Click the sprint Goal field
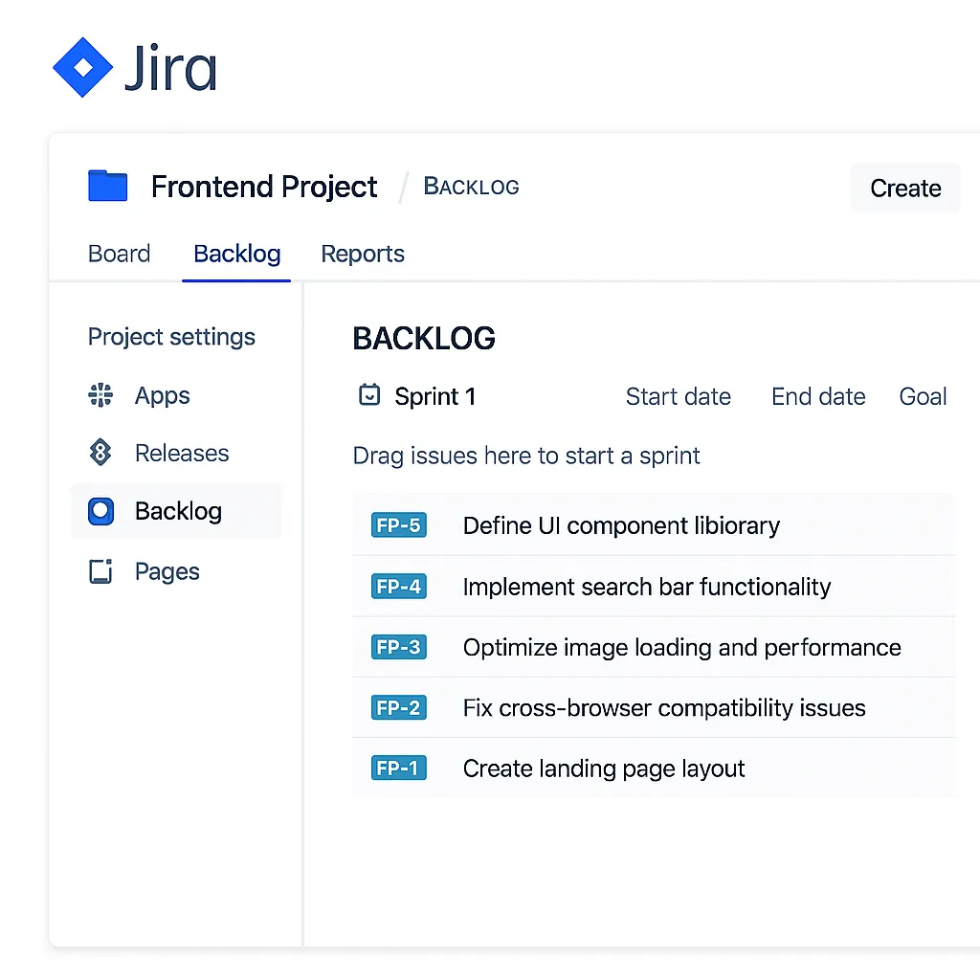This screenshot has height=980, width=980. 923,396
